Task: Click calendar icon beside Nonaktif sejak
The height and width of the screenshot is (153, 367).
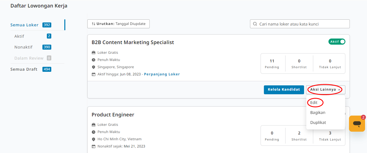Action: [x=93, y=146]
